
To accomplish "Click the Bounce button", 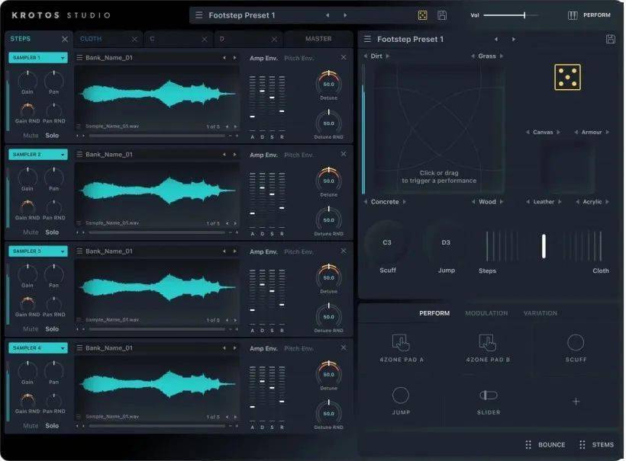I will coord(545,445).
